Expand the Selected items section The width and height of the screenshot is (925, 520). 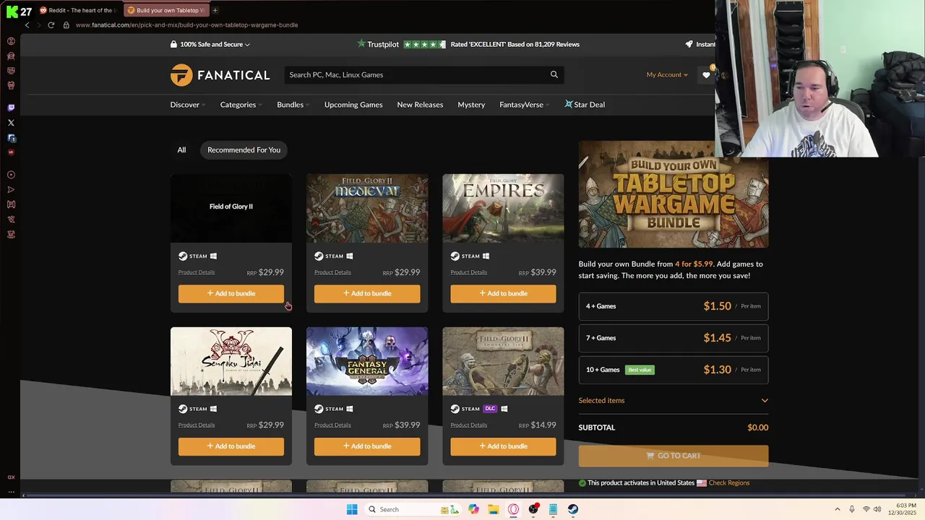pyautogui.click(x=674, y=400)
